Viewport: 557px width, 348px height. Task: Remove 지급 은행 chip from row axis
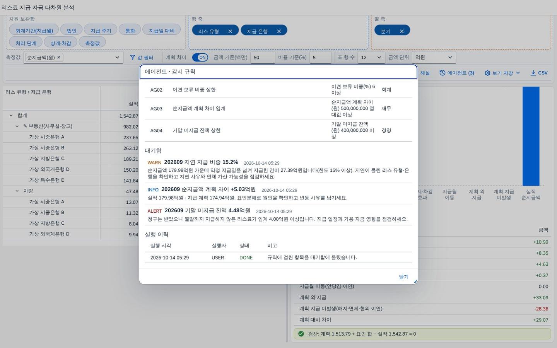pyautogui.click(x=279, y=31)
